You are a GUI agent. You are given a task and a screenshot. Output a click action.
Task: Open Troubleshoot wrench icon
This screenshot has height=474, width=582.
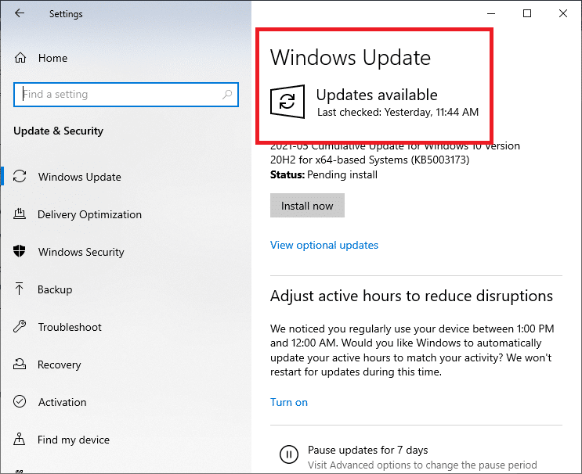[x=20, y=327]
